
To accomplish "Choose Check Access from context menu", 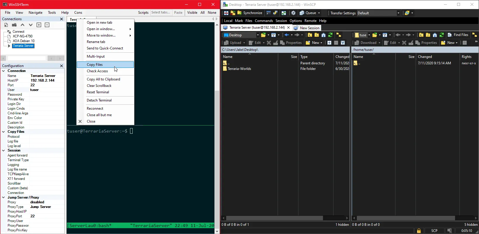I will [105, 71].
